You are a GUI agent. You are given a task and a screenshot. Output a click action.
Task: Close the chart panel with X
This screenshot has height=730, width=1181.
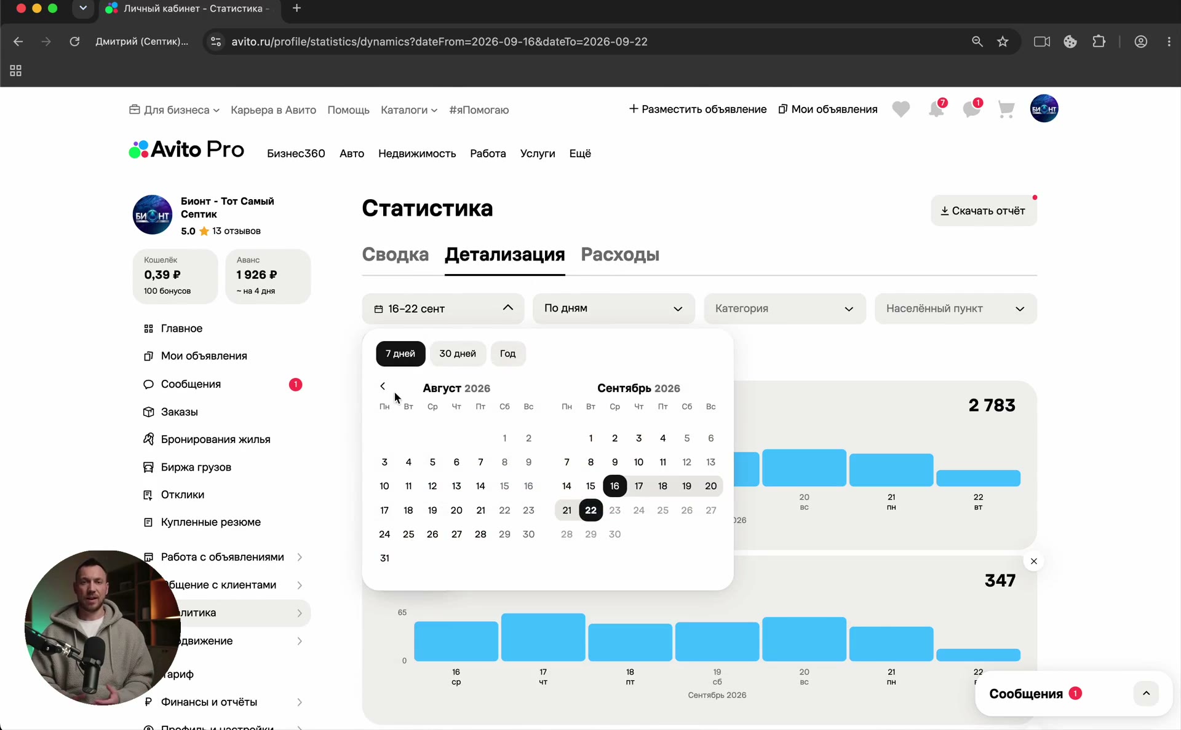click(1033, 561)
